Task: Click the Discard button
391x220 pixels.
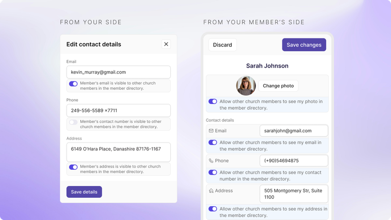Action: coord(223,45)
